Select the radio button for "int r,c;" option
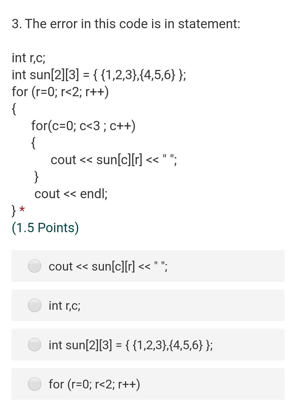The image size is (296, 409). [x=35, y=305]
